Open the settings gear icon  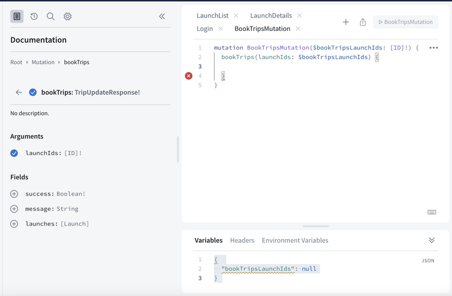pos(68,16)
